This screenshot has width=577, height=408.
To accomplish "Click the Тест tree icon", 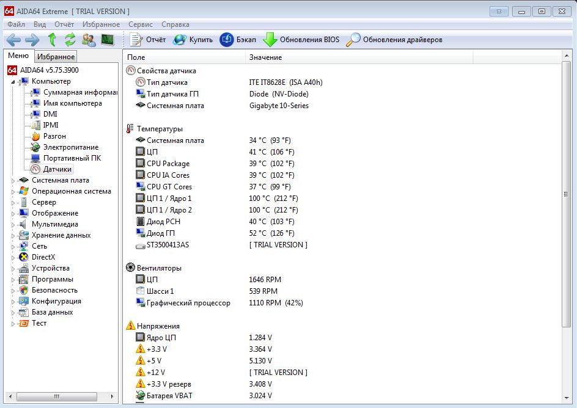I will click(x=24, y=324).
